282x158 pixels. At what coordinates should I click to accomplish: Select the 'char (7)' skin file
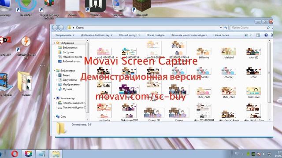pyautogui.click(x=229, y=72)
